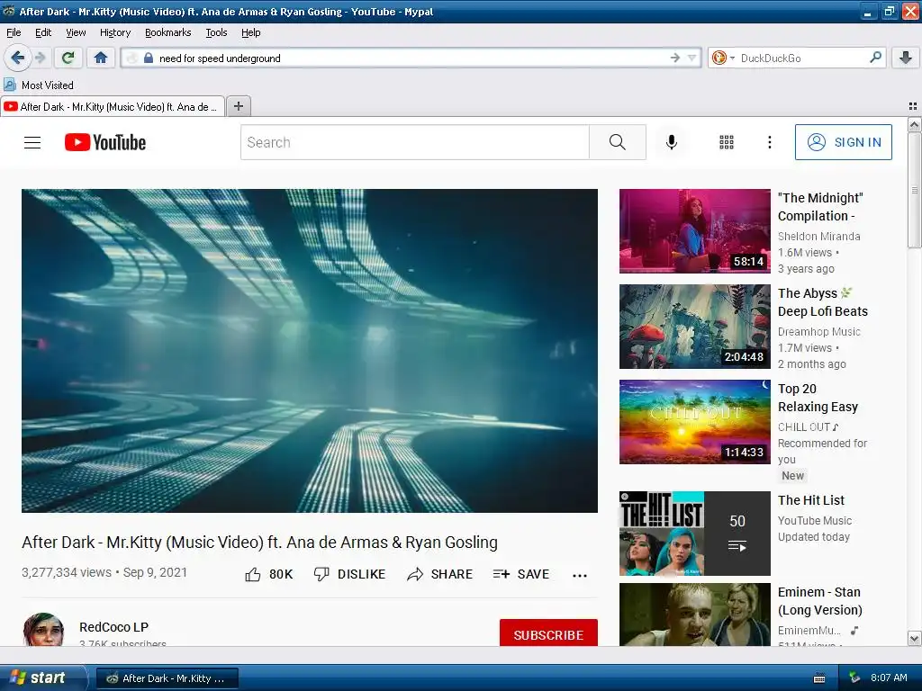Open the Tools menu

coord(216,32)
